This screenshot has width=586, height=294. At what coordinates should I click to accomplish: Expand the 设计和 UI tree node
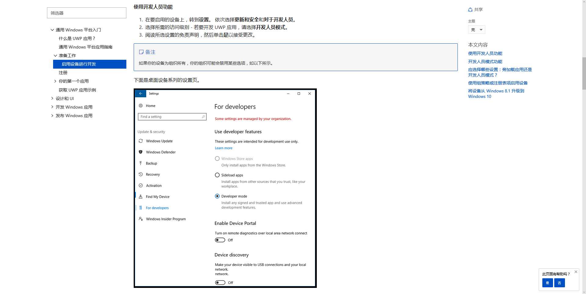pos(52,99)
